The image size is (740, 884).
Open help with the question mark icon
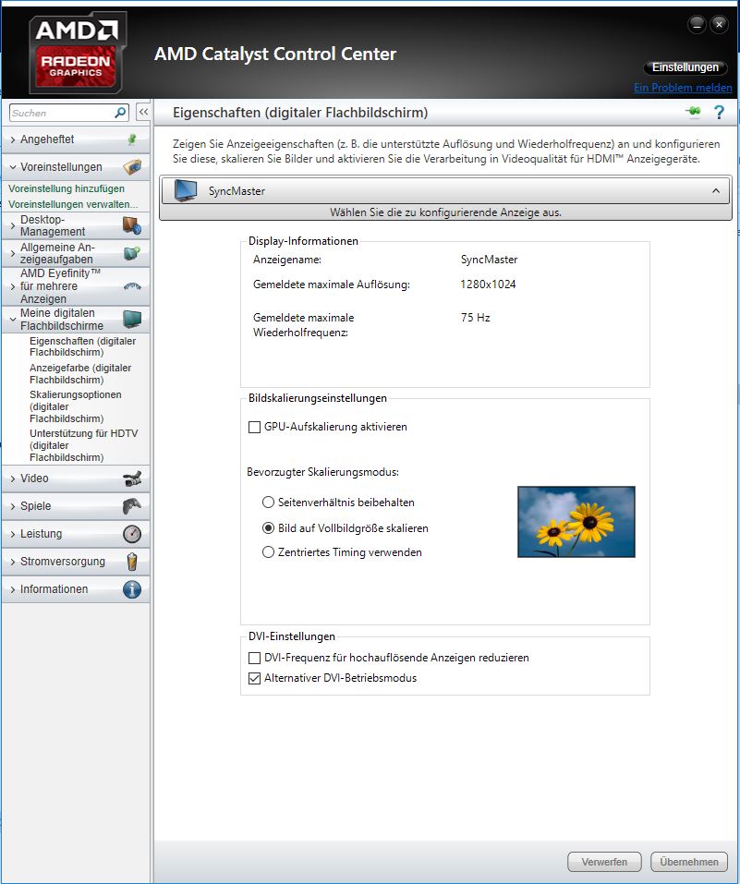tap(719, 112)
